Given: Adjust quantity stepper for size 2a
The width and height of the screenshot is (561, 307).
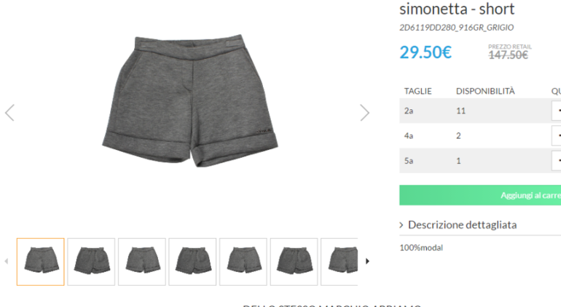Looking at the screenshot, I should coord(557,111).
